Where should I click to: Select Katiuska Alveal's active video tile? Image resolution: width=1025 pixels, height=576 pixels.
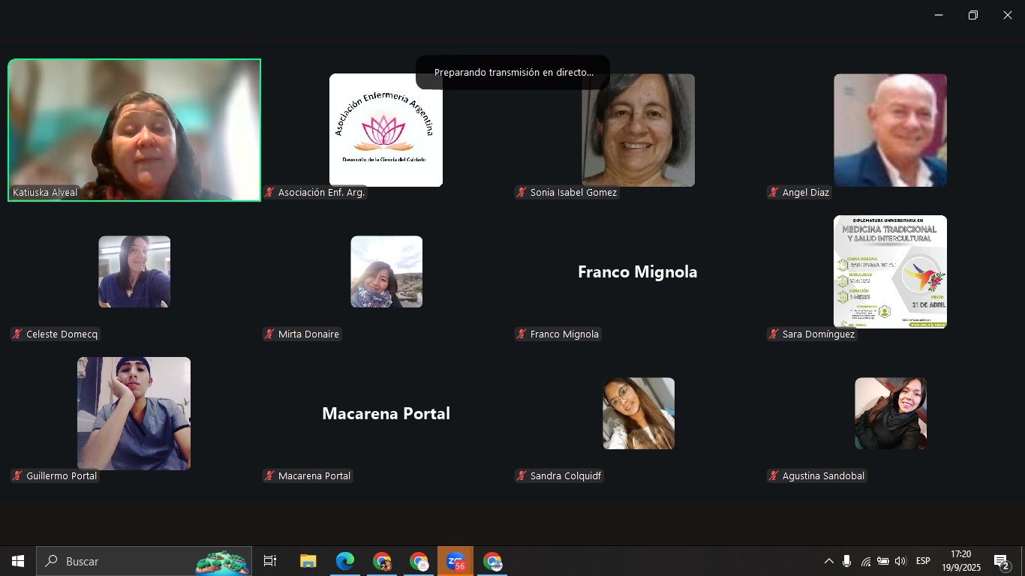click(x=134, y=130)
